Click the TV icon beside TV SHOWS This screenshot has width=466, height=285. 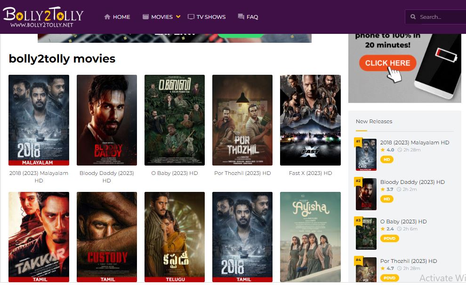[191, 16]
